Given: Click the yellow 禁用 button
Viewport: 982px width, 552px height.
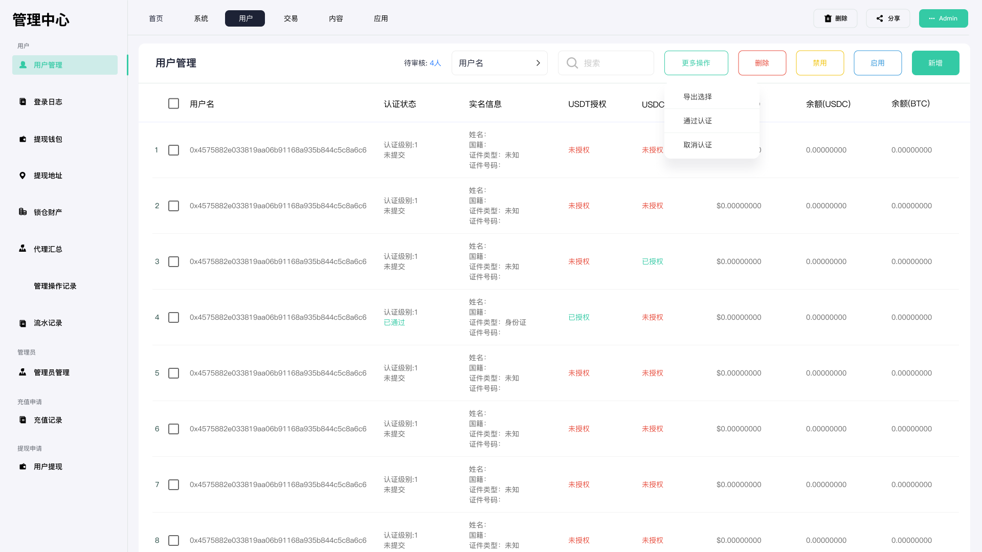Looking at the screenshot, I should [x=820, y=63].
